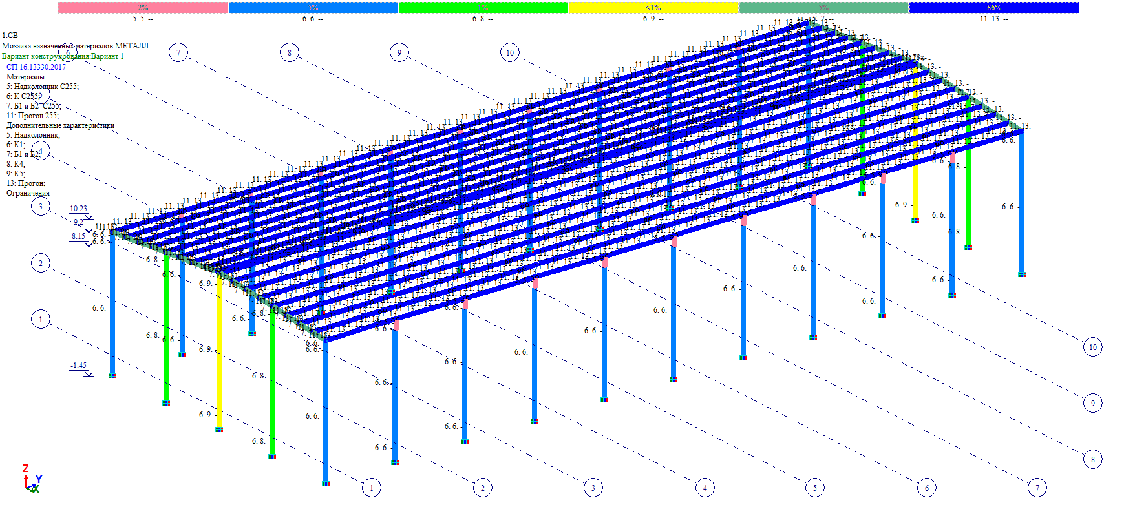Click "Вариант конструирования:Вариант 1" text
This screenshot has height=507, width=1135.
pos(63,56)
